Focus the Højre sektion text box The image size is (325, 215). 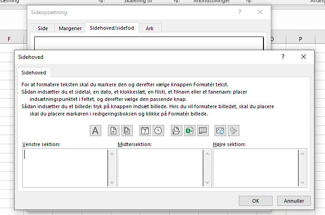tap(255, 167)
